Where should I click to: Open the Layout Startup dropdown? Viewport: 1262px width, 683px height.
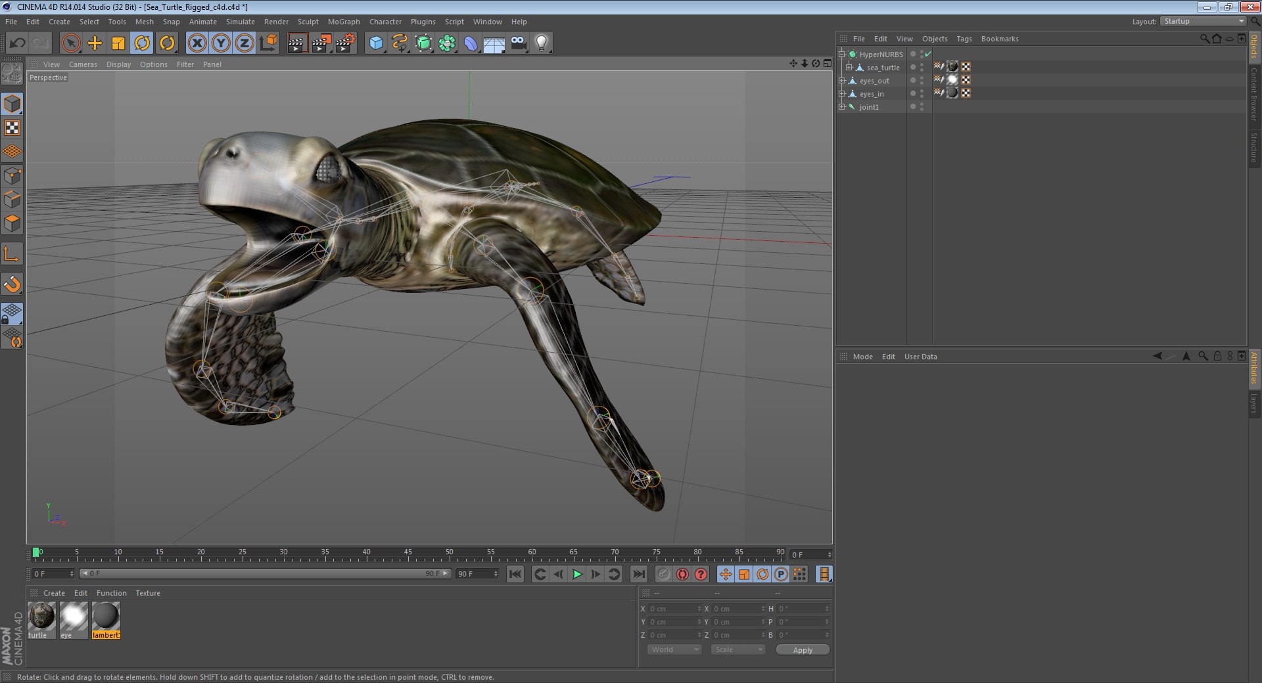click(1203, 22)
